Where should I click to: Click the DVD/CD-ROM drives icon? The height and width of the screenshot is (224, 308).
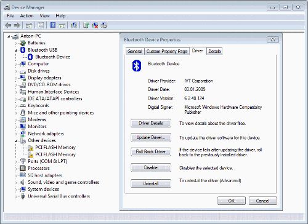23,85
